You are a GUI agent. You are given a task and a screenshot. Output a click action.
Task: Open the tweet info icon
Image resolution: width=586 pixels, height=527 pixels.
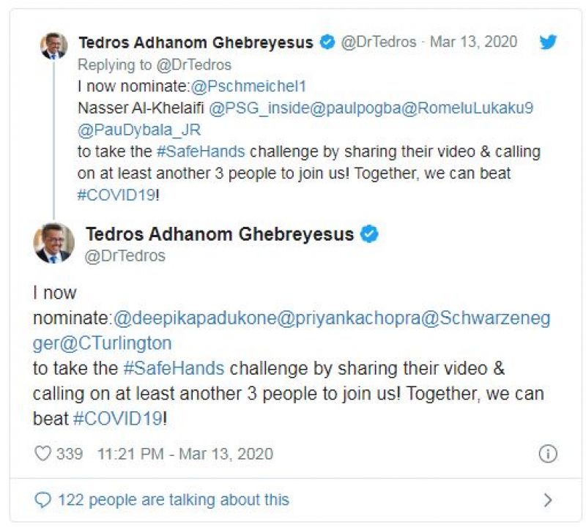[547, 454]
